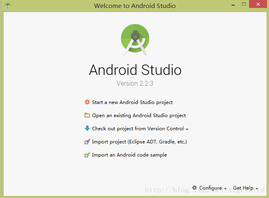This screenshot has width=269, height=198.
Task: Close the Welcome to Android Studio window
Action: (258, 4)
